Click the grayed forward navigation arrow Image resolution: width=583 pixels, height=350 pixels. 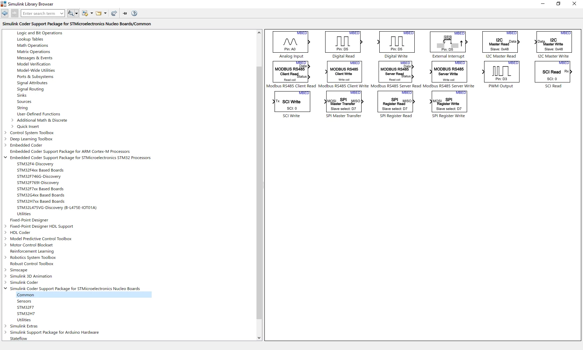(x=15, y=13)
